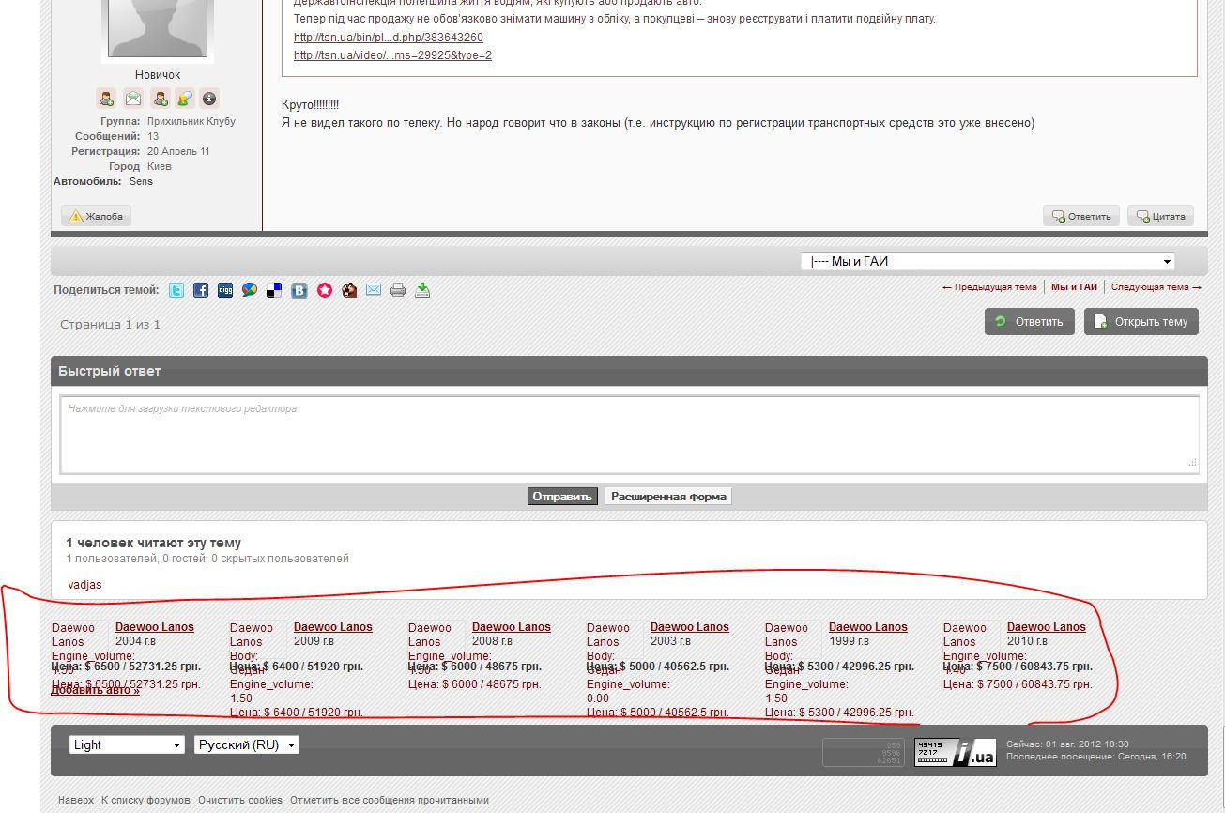Screen dimensions: 1225x813
Task: Print the topic with printer icon
Action: pyautogui.click(x=398, y=290)
